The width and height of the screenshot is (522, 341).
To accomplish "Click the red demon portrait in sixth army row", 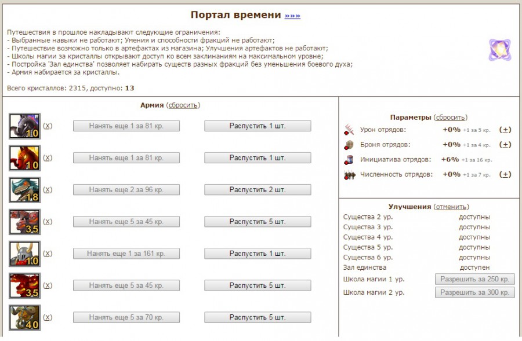I will (x=24, y=285).
